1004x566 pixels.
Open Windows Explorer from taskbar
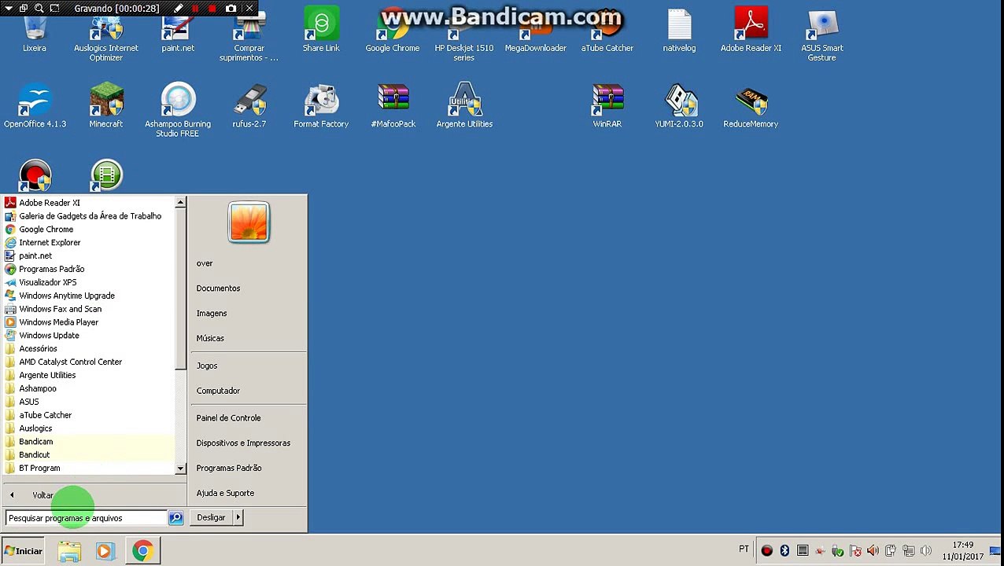(x=69, y=551)
